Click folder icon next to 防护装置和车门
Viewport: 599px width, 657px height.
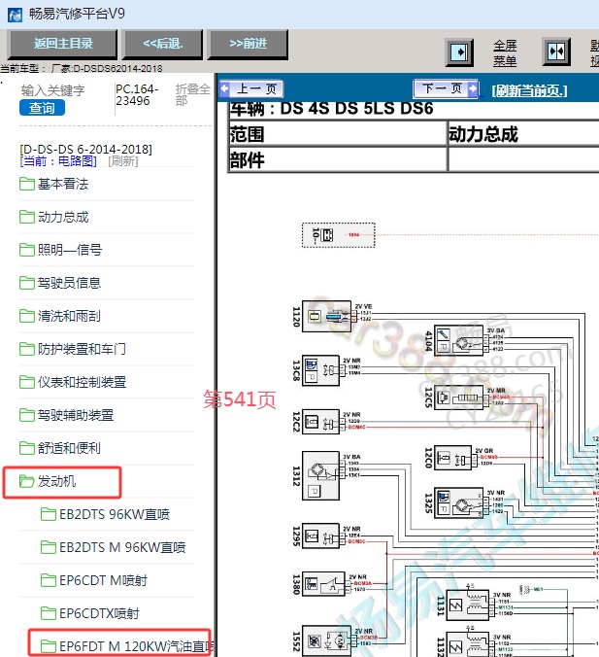pos(27,349)
